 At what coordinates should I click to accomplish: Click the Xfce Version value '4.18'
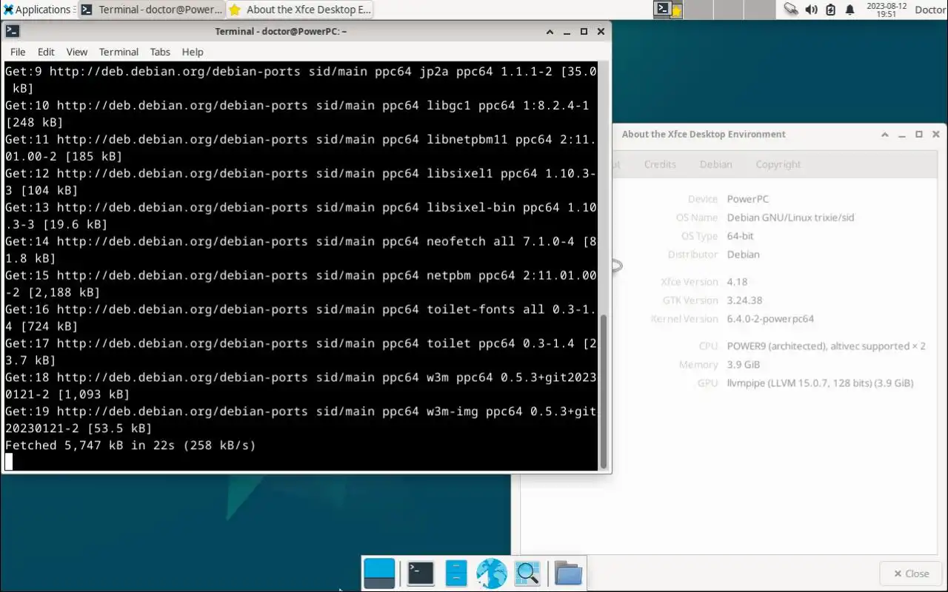click(737, 282)
